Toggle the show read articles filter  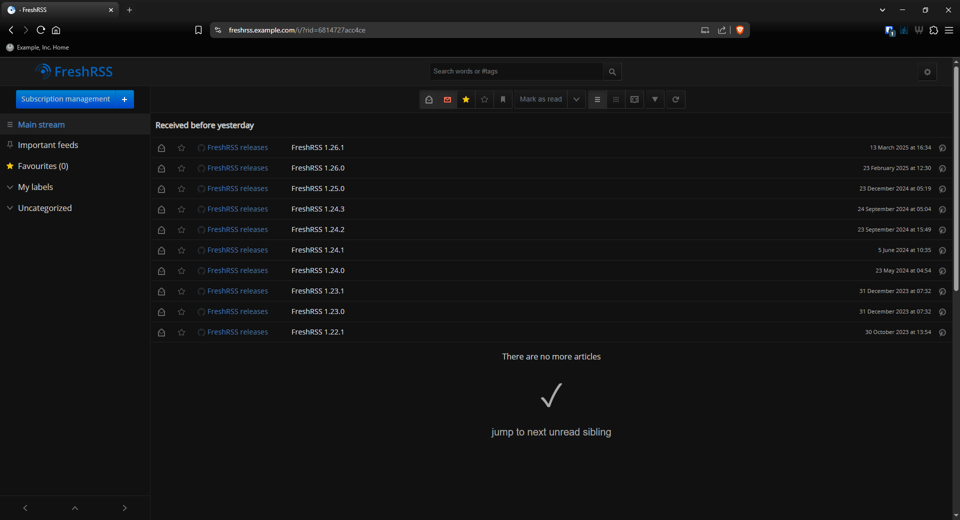tap(429, 99)
